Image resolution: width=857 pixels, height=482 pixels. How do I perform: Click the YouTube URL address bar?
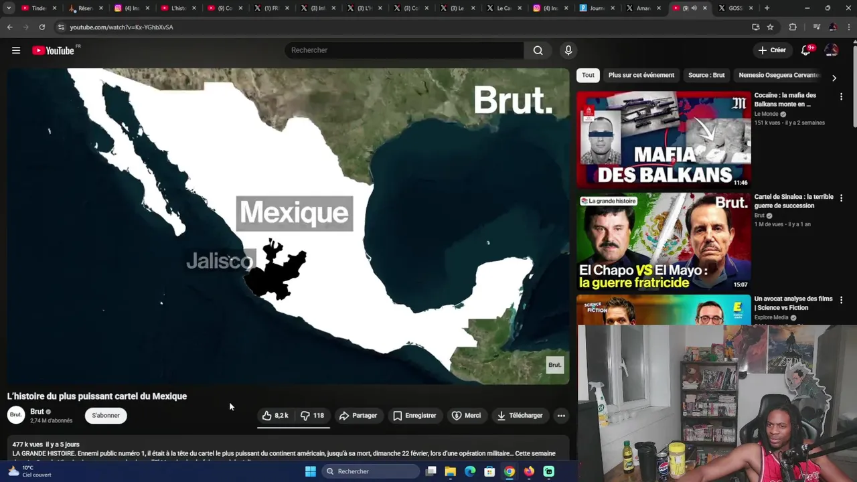pos(402,27)
